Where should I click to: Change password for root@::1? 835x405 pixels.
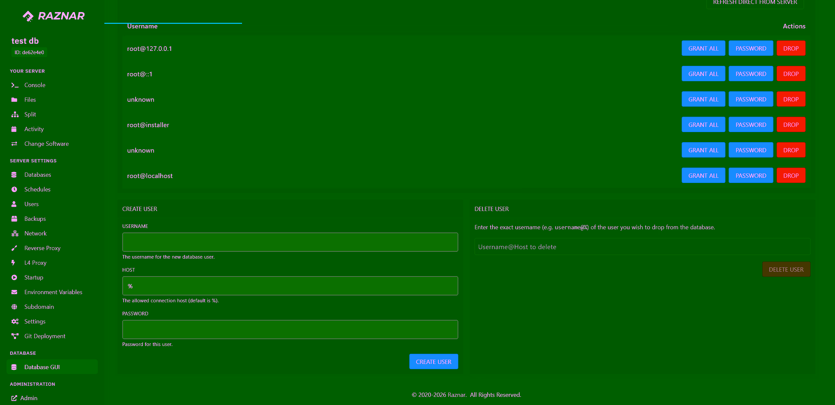(751, 74)
